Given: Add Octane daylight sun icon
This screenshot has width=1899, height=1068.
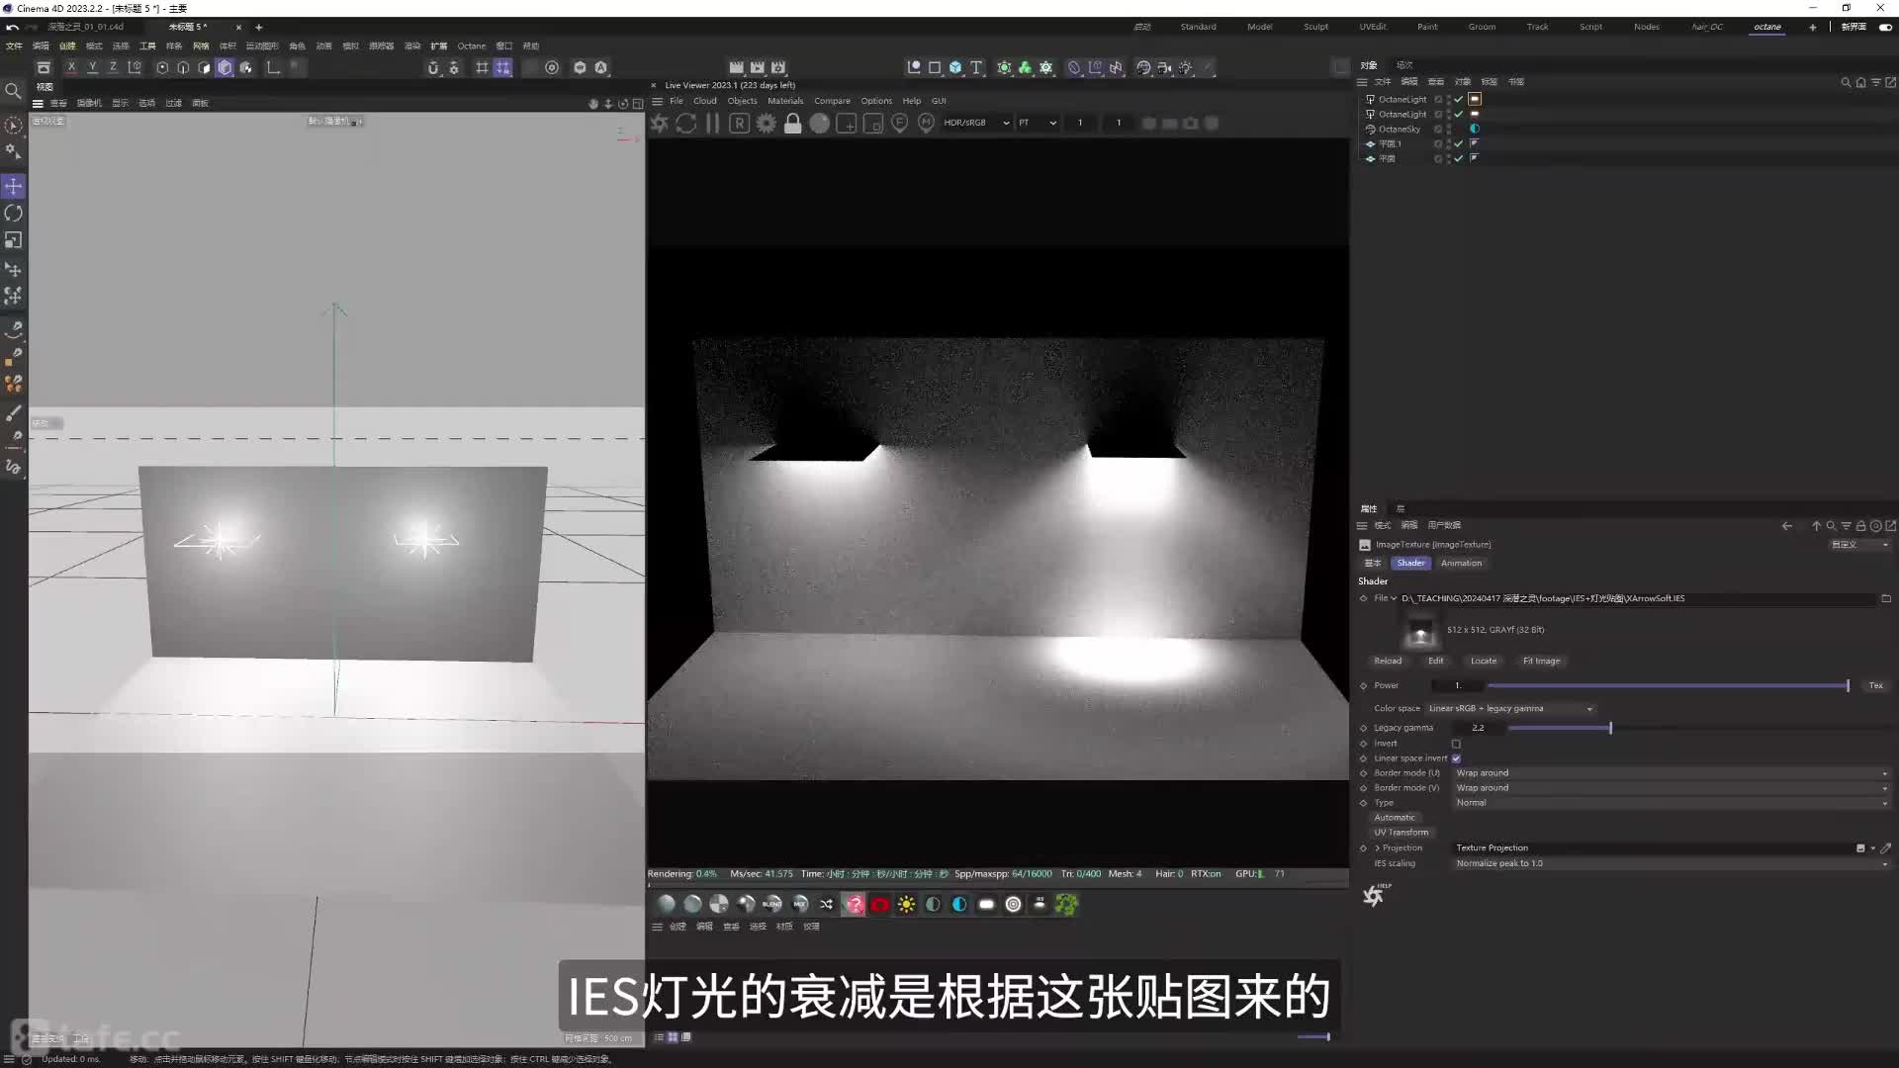Looking at the screenshot, I should pos(906,904).
